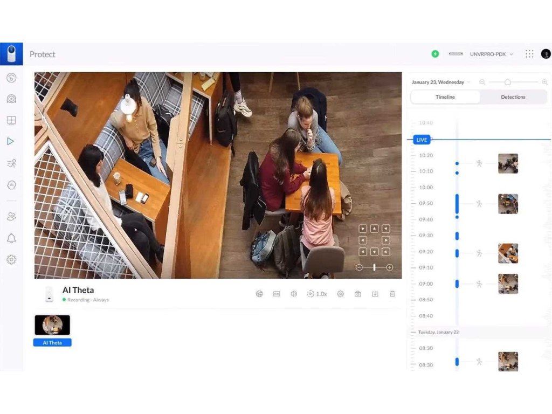Click the 'Recording - Always' status text
Screen dimensions: 552x414
[x=88, y=300]
